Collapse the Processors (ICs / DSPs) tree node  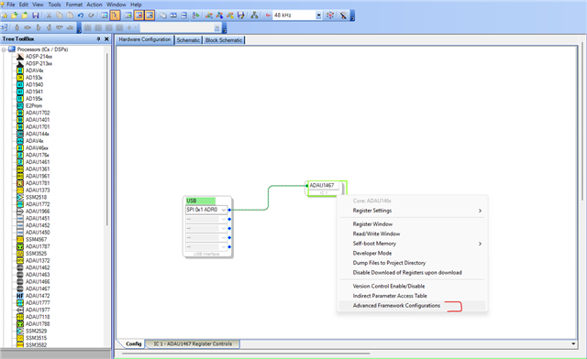click(x=4, y=49)
